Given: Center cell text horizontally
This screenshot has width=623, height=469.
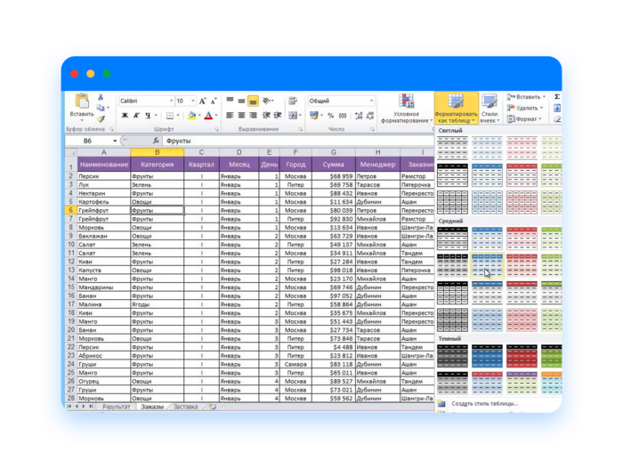Looking at the screenshot, I should pyautogui.click(x=241, y=116).
